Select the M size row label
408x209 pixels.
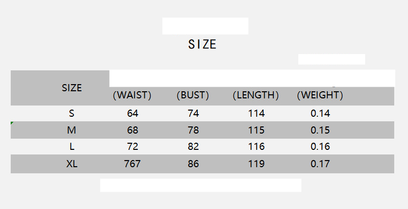coord(71,130)
